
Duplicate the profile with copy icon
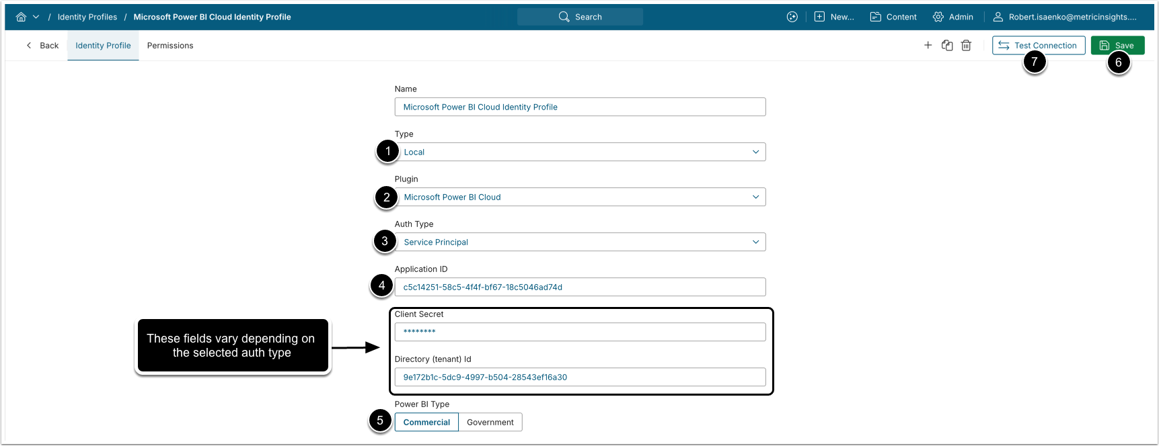[947, 45]
